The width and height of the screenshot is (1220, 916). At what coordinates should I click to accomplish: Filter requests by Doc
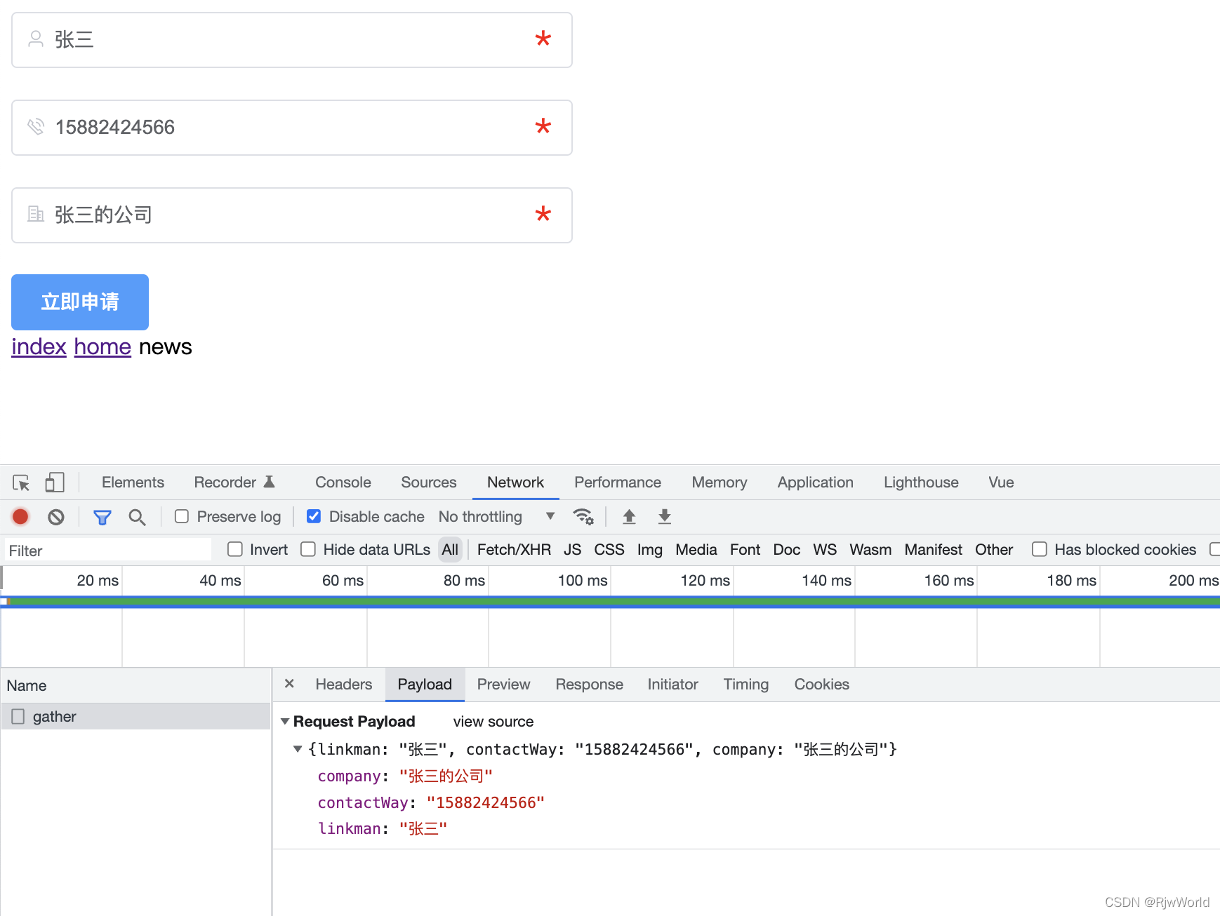[786, 550]
